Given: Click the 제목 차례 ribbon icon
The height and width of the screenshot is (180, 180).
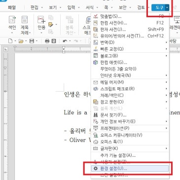Looking at the screenshot, I should click(25, 25).
